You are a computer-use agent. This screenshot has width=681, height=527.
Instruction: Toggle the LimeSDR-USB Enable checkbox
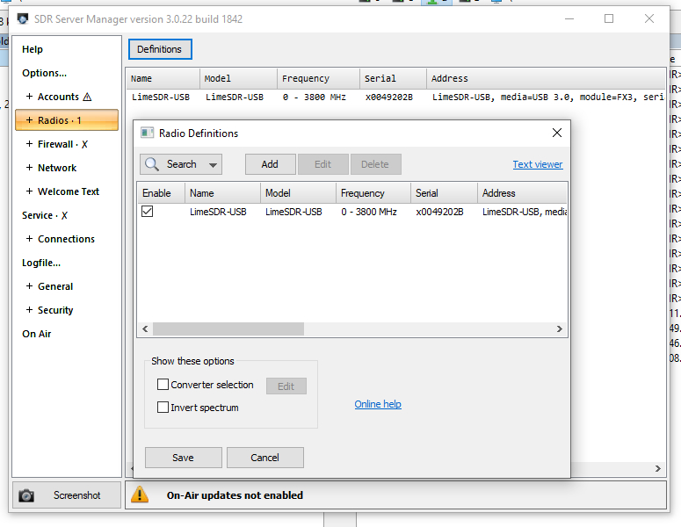click(x=148, y=212)
